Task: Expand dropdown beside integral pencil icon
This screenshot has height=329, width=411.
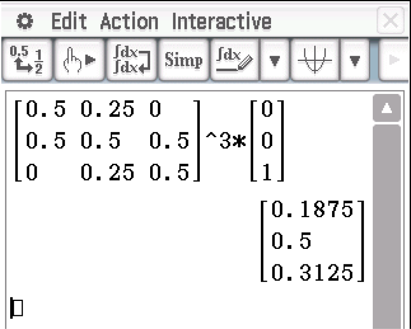Action: click(275, 61)
